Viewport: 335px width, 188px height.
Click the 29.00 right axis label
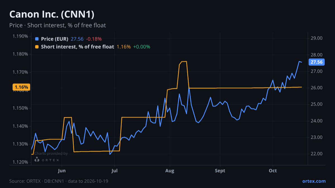(x=317, y=38)
